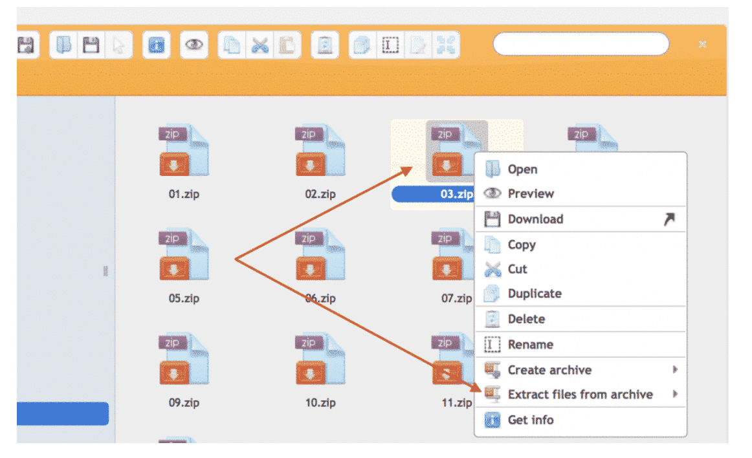Choose Download in the context menu
Viewport: 752px width, 458px height.
[x=581, y=219]
